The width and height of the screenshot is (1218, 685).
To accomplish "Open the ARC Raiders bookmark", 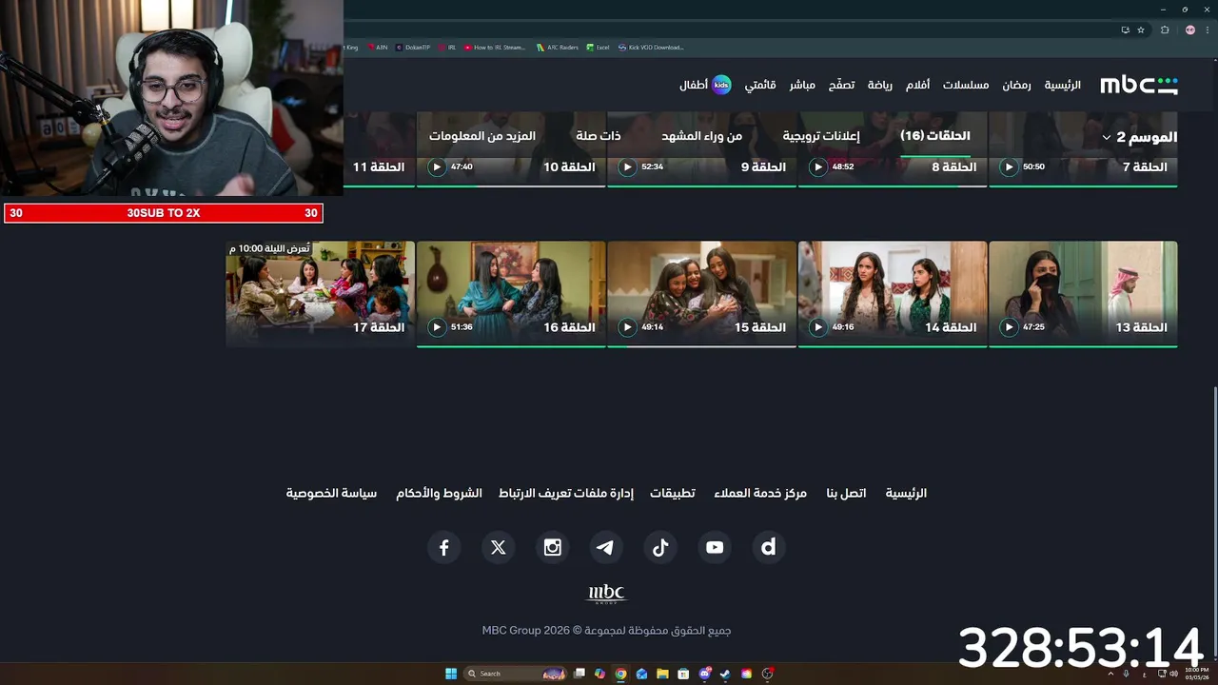I will coord(558,47).
